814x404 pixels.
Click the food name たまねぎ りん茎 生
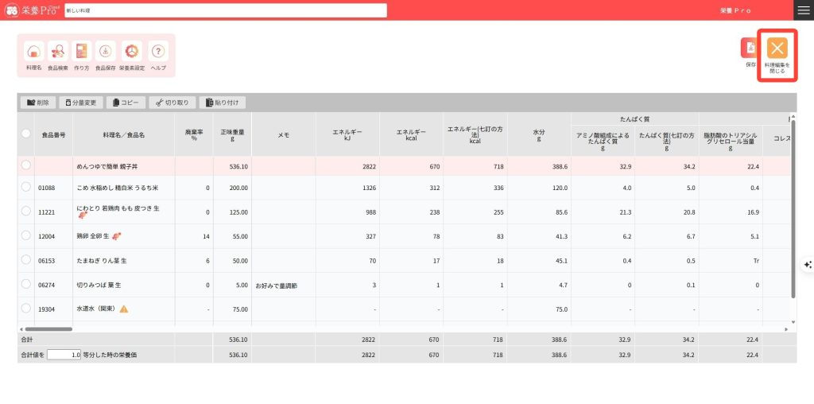click(102, 261)
